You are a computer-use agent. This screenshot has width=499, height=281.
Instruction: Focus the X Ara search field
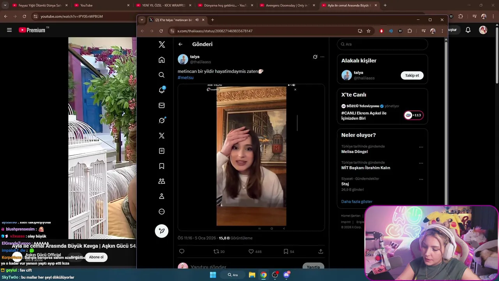pyautogui.click(x=382, y=44)
